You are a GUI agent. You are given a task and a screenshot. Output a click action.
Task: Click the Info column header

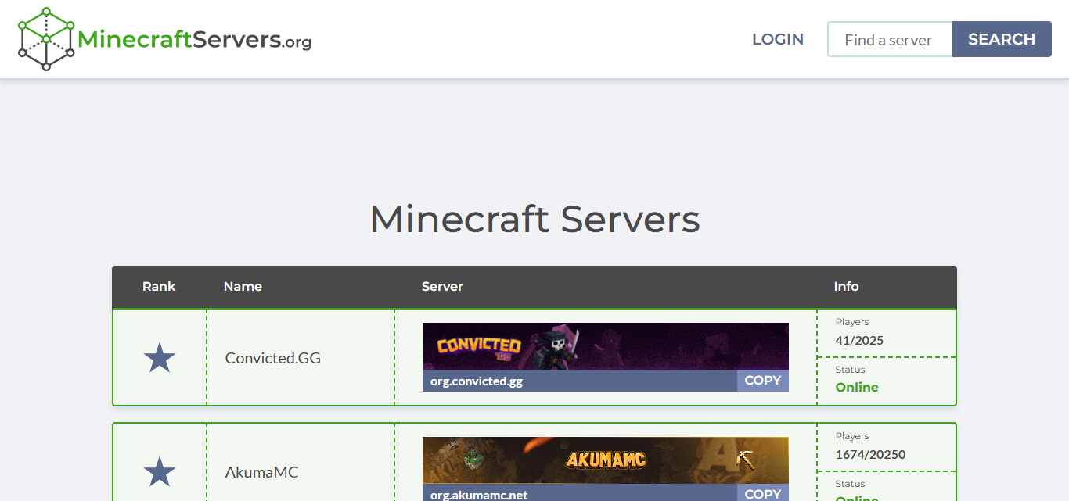[846, 286]
